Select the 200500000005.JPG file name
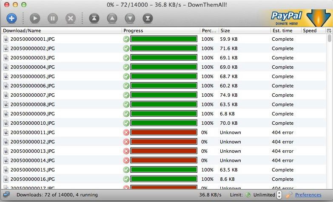This screenshot has height=202, width=333. tap(32, 76)
